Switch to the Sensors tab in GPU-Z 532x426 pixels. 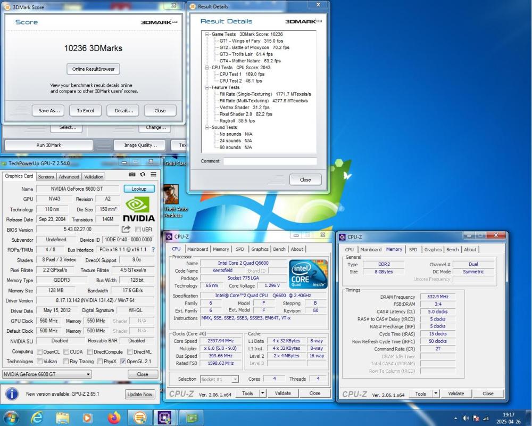[x=46, y=176]
